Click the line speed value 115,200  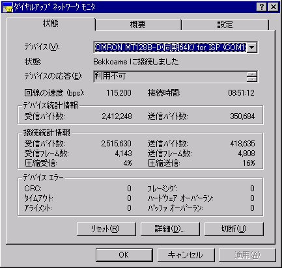click(x=119, y=93)
